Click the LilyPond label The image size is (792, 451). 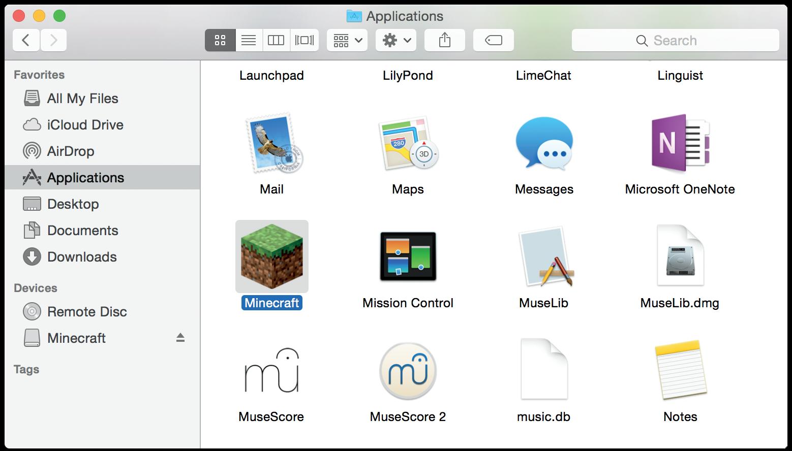(408, 76)
